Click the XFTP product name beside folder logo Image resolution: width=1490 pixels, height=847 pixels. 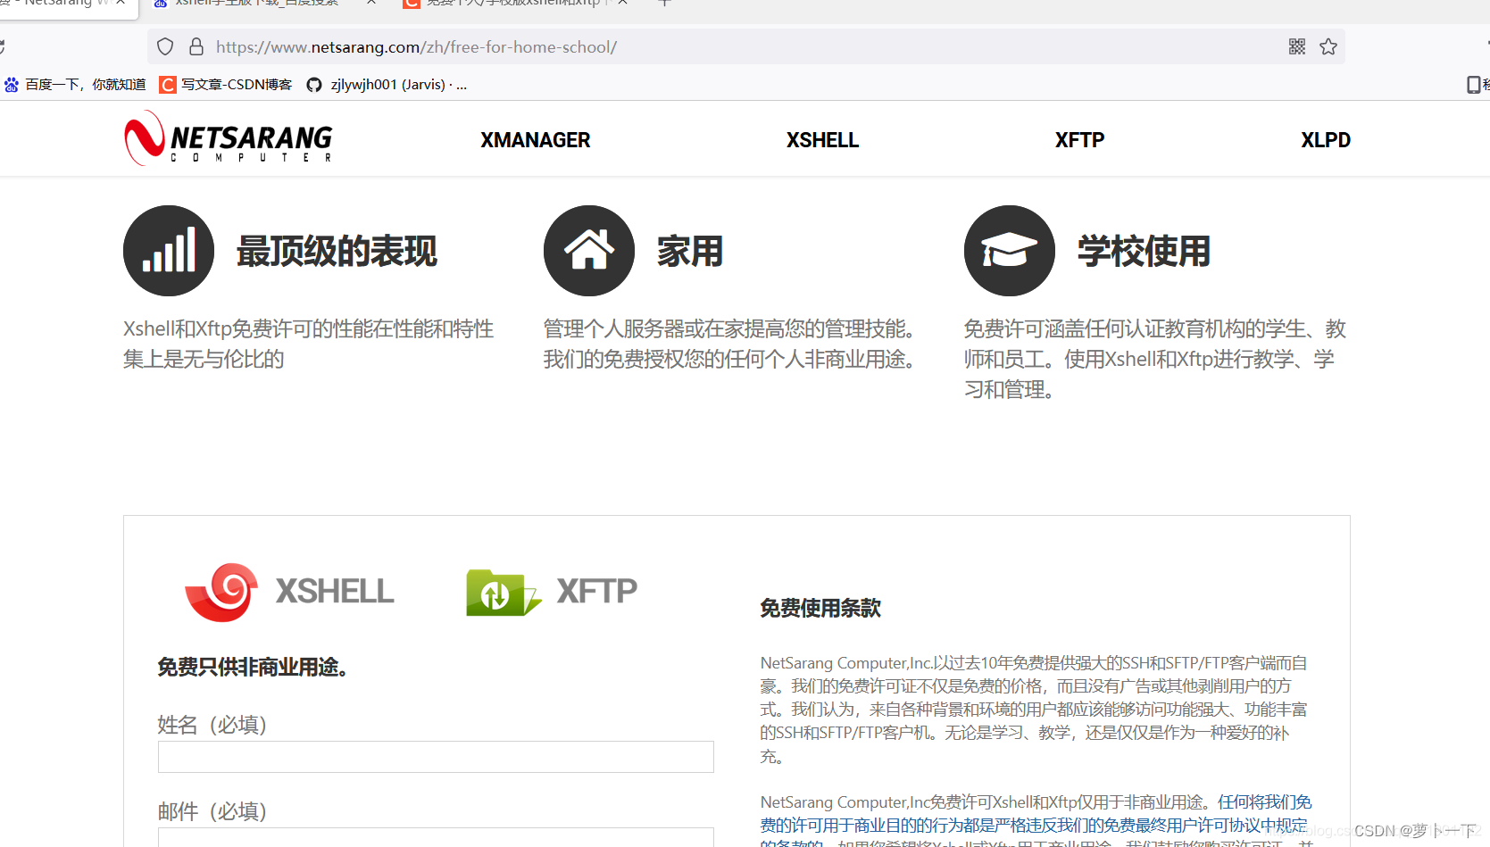(x=597, y=591)
